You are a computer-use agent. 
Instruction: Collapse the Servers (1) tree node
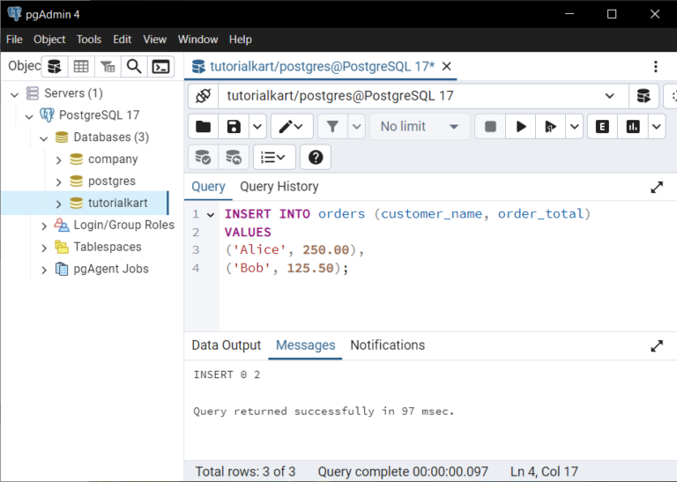pyautogui.click(x=15, y=94)
